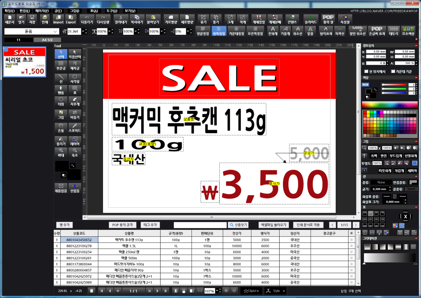Open the line 종류 None dropdown

click(x=381, y=182)
